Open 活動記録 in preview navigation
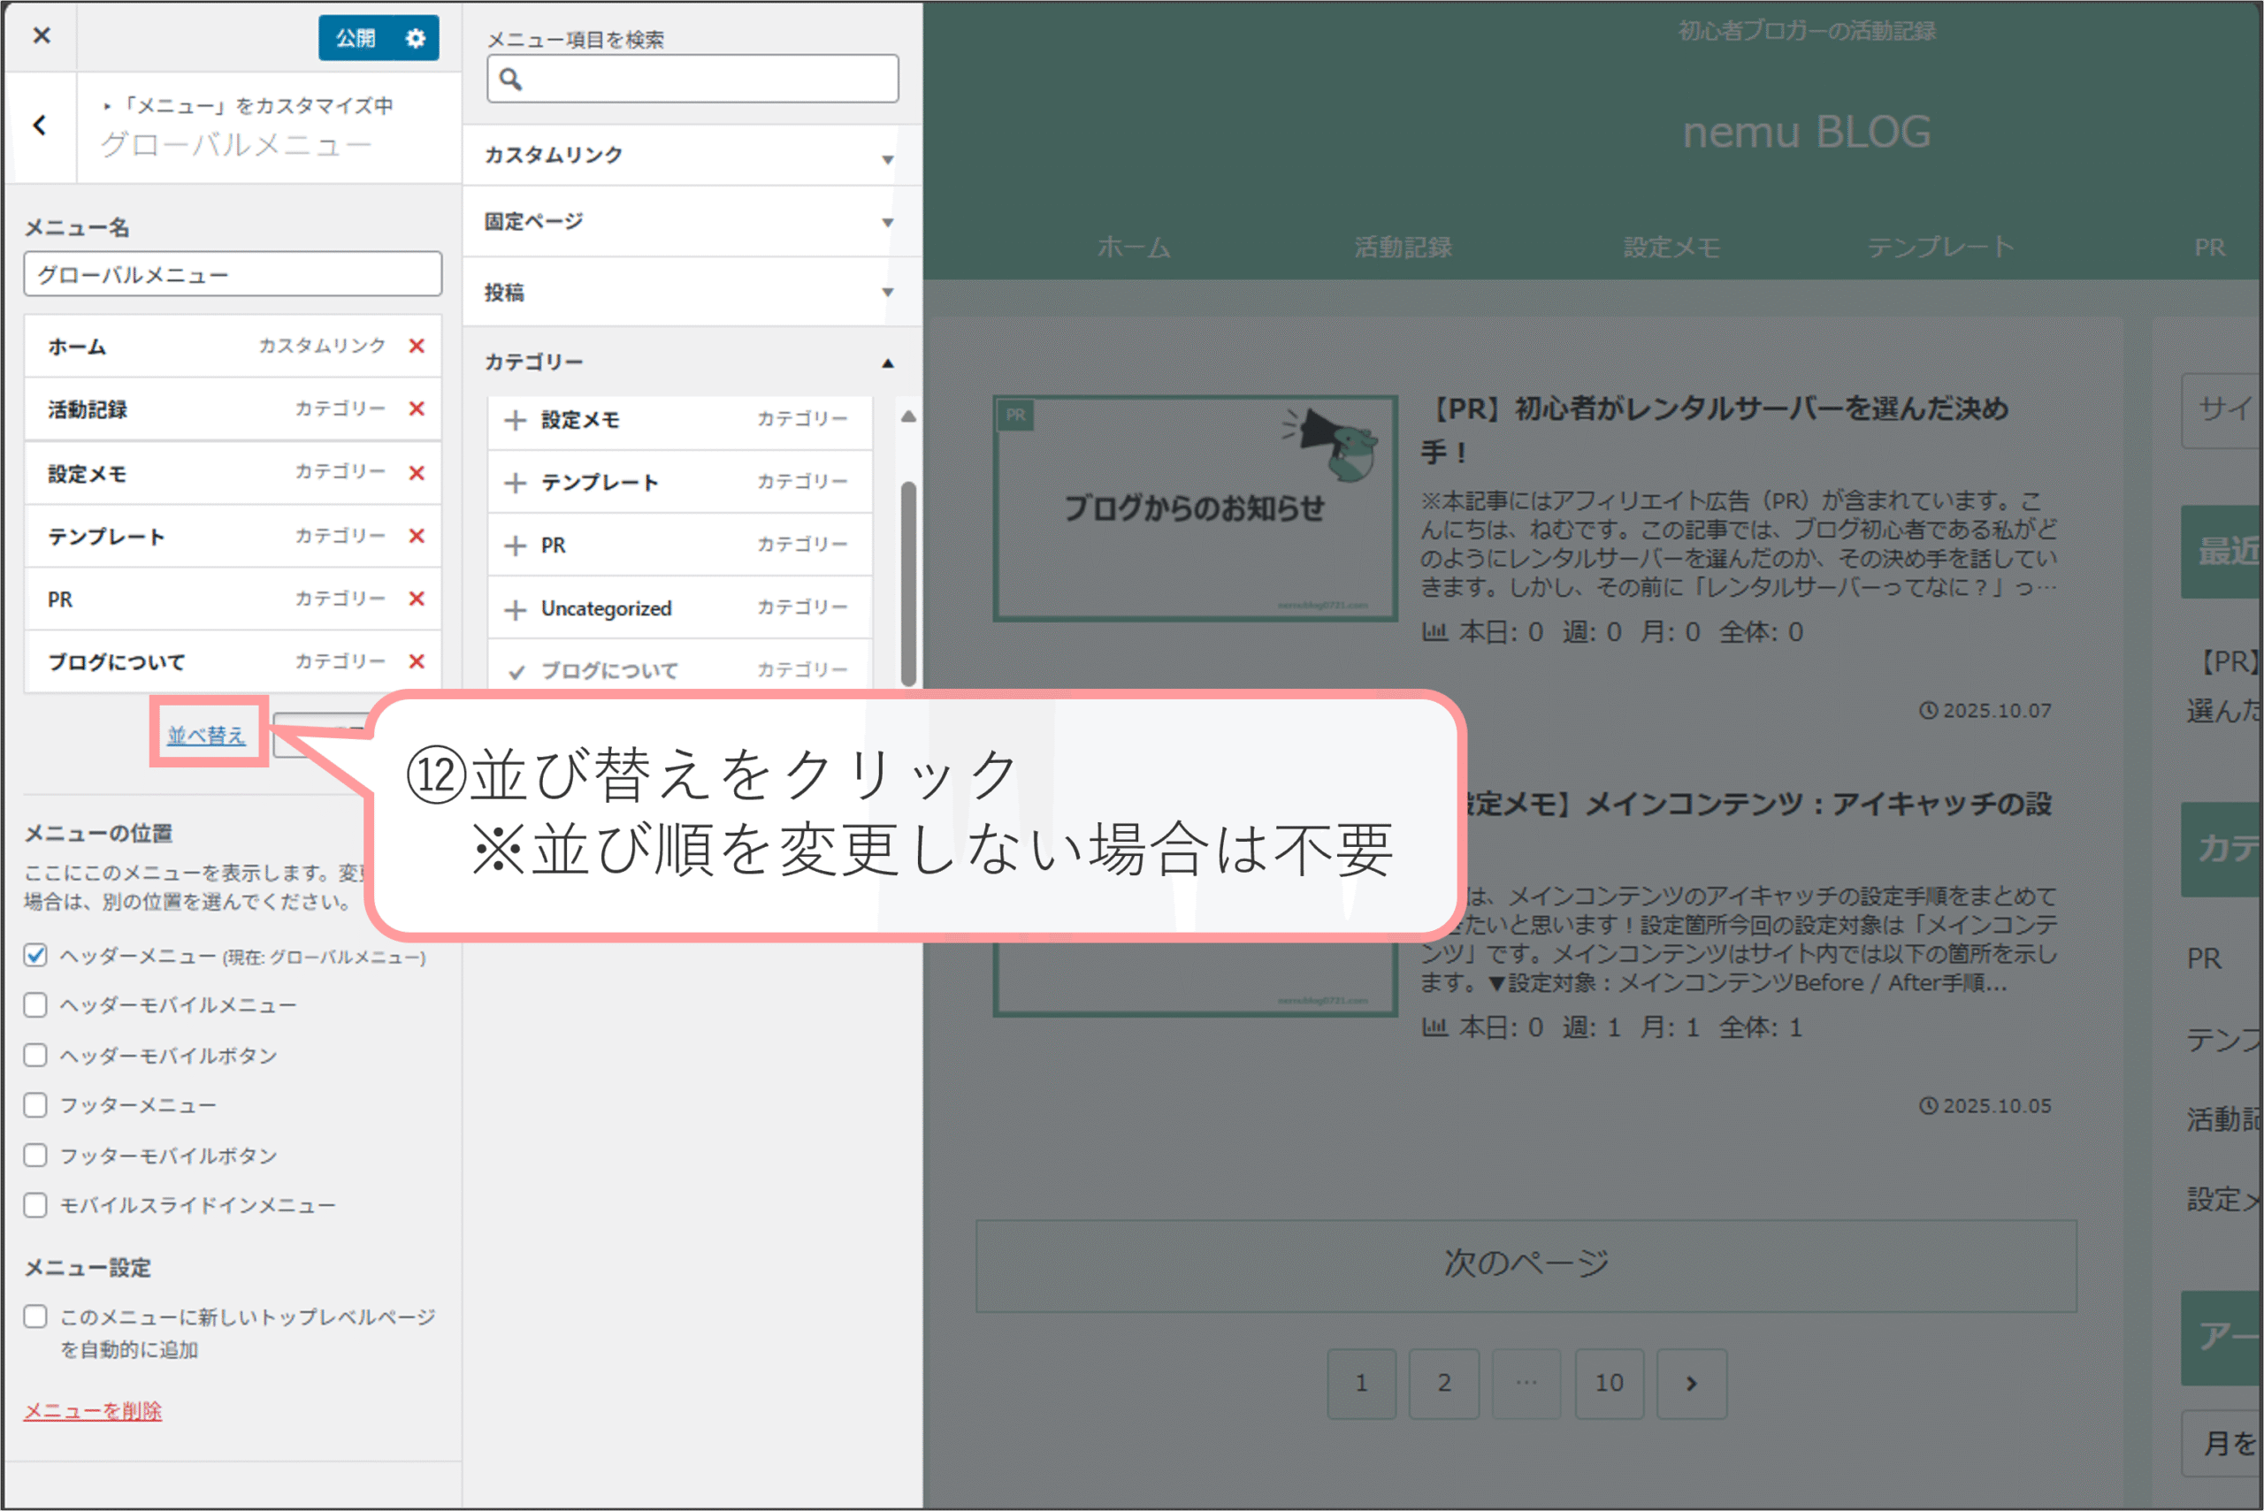This screenshot has height=1511, width=2264. (1403, 248)
